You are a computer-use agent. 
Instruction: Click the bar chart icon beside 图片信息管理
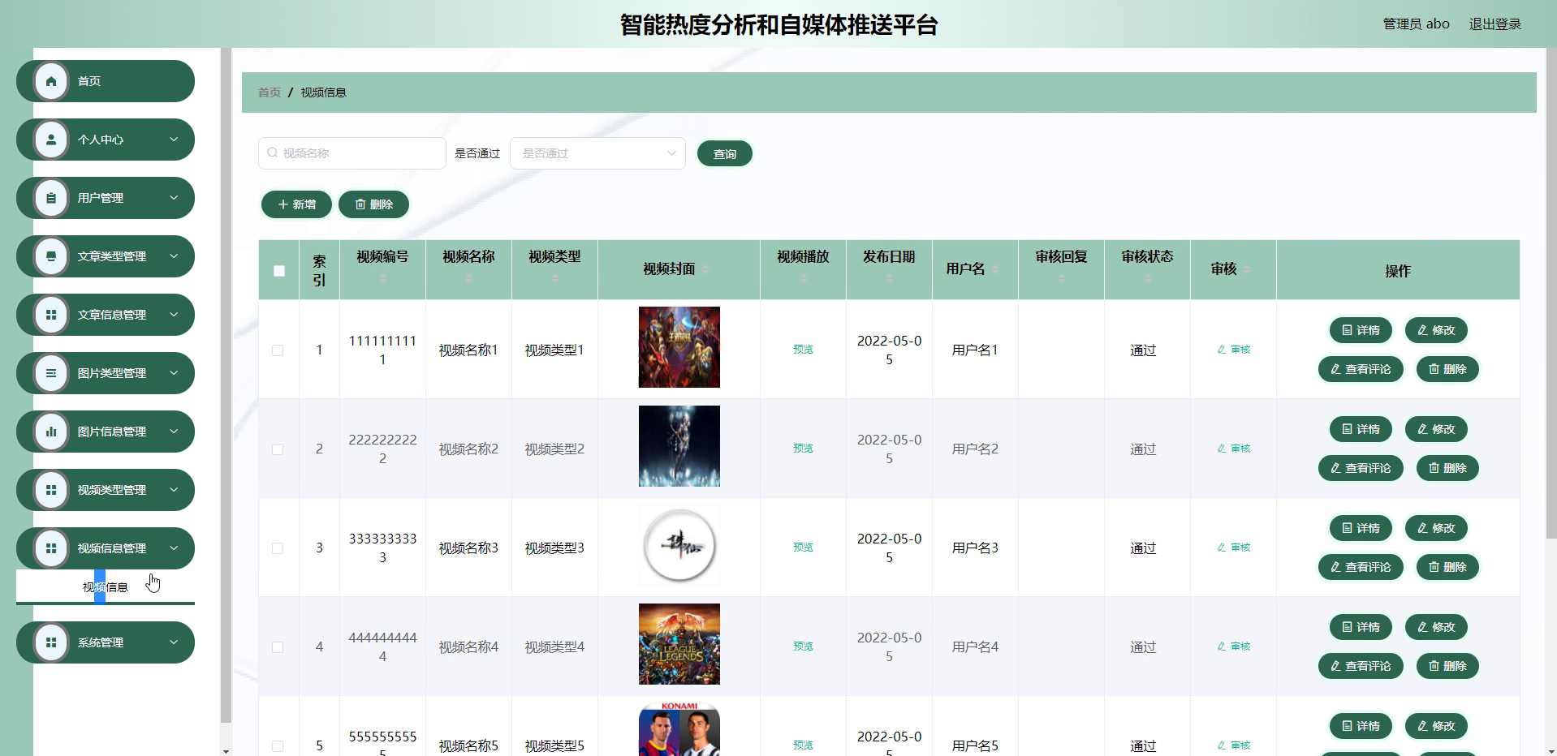51,432
